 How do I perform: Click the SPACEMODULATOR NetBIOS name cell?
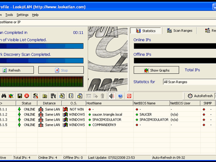click(154, 119)
